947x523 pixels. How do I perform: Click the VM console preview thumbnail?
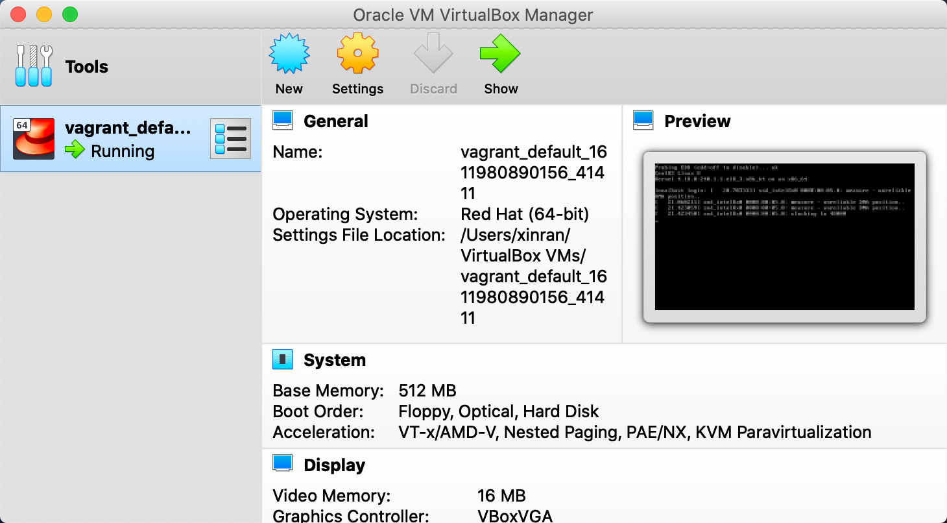click(785, 237)
